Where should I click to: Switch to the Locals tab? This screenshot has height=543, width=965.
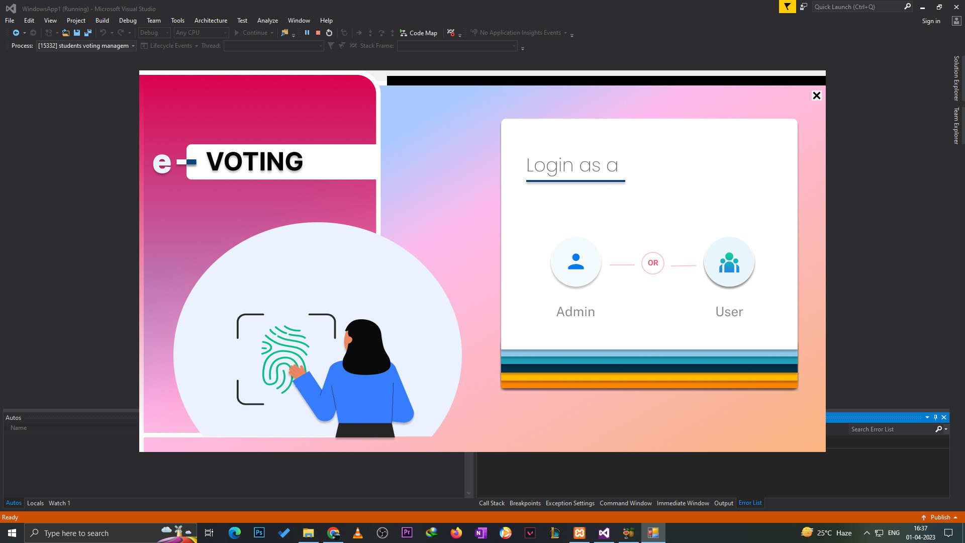point(35,503)
